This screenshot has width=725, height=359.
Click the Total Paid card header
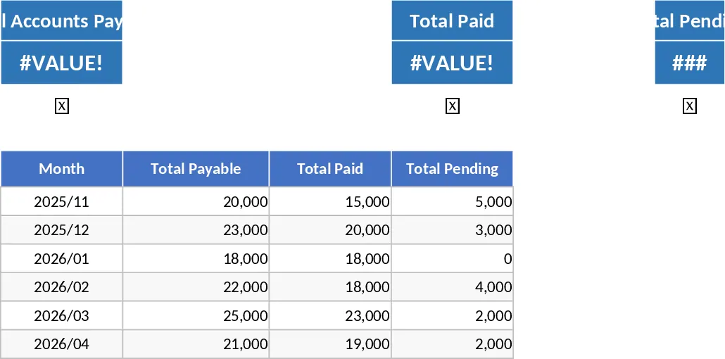pos(452,20)
